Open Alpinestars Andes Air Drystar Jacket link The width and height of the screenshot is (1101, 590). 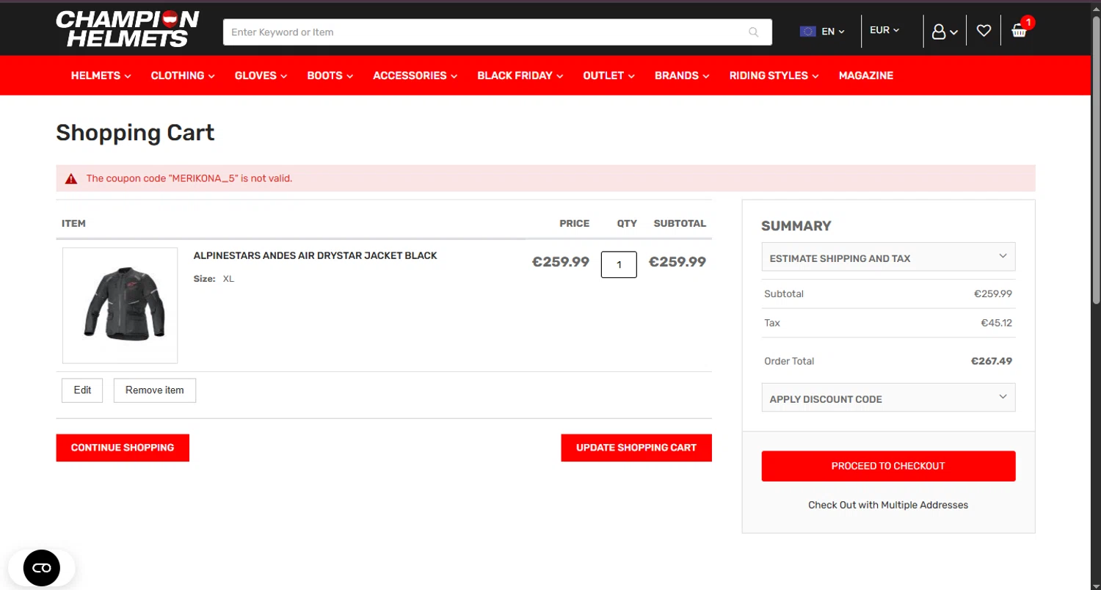coord(315,255)
